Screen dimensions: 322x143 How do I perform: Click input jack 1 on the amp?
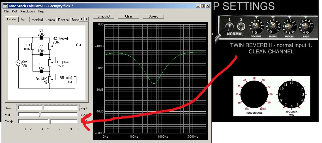[x=229, y=26]
